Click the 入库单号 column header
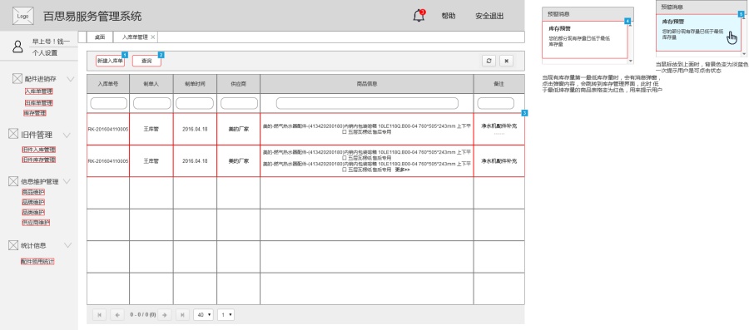The height and width of the screenshot is (330, 749). coord(108,84)
